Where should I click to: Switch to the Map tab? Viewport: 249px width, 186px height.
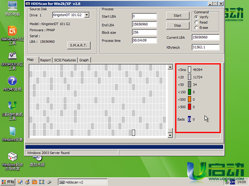click(x=32, y=60)
